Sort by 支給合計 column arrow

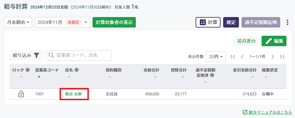point(156,77)
